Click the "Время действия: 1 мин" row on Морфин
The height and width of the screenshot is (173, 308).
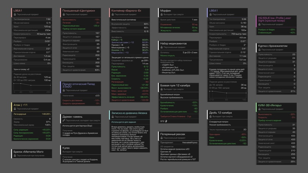coord(179,20)
